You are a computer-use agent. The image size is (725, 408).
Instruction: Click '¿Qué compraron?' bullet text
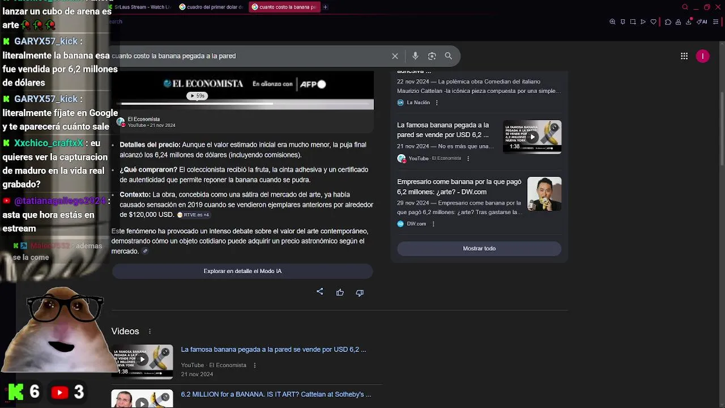click(x=148, y=170)
